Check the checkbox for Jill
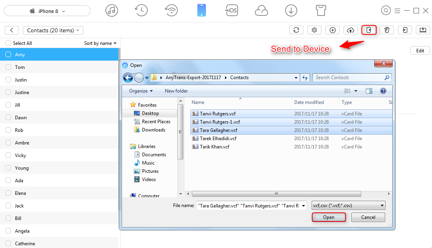The image size is (432, 248). pos(8,105)
